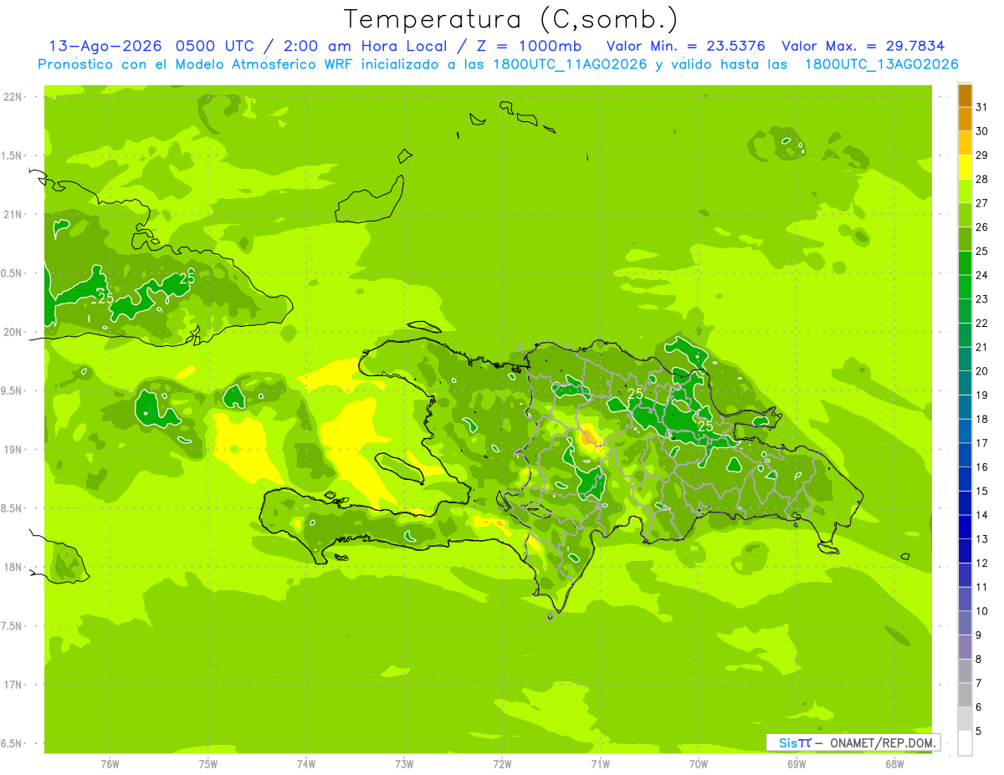Click blue swatch between 14 and 15
This screenshot has height=775, width=1004.
tap(965, 503)
